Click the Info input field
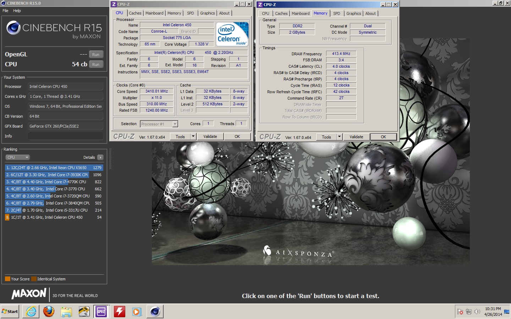Viewport: 511px width, 319px height. point(66,136)
